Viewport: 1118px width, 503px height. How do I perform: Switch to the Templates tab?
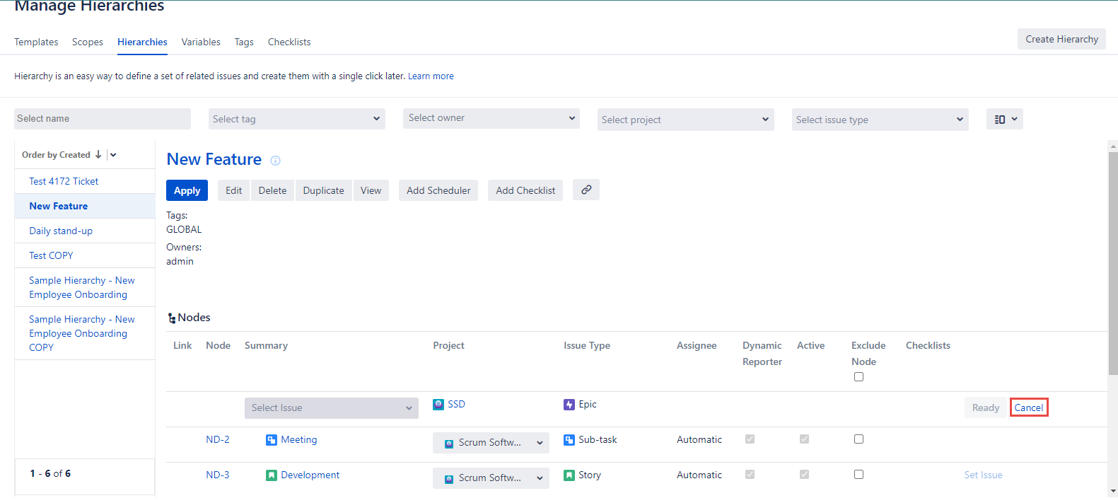tap(36, 42)
